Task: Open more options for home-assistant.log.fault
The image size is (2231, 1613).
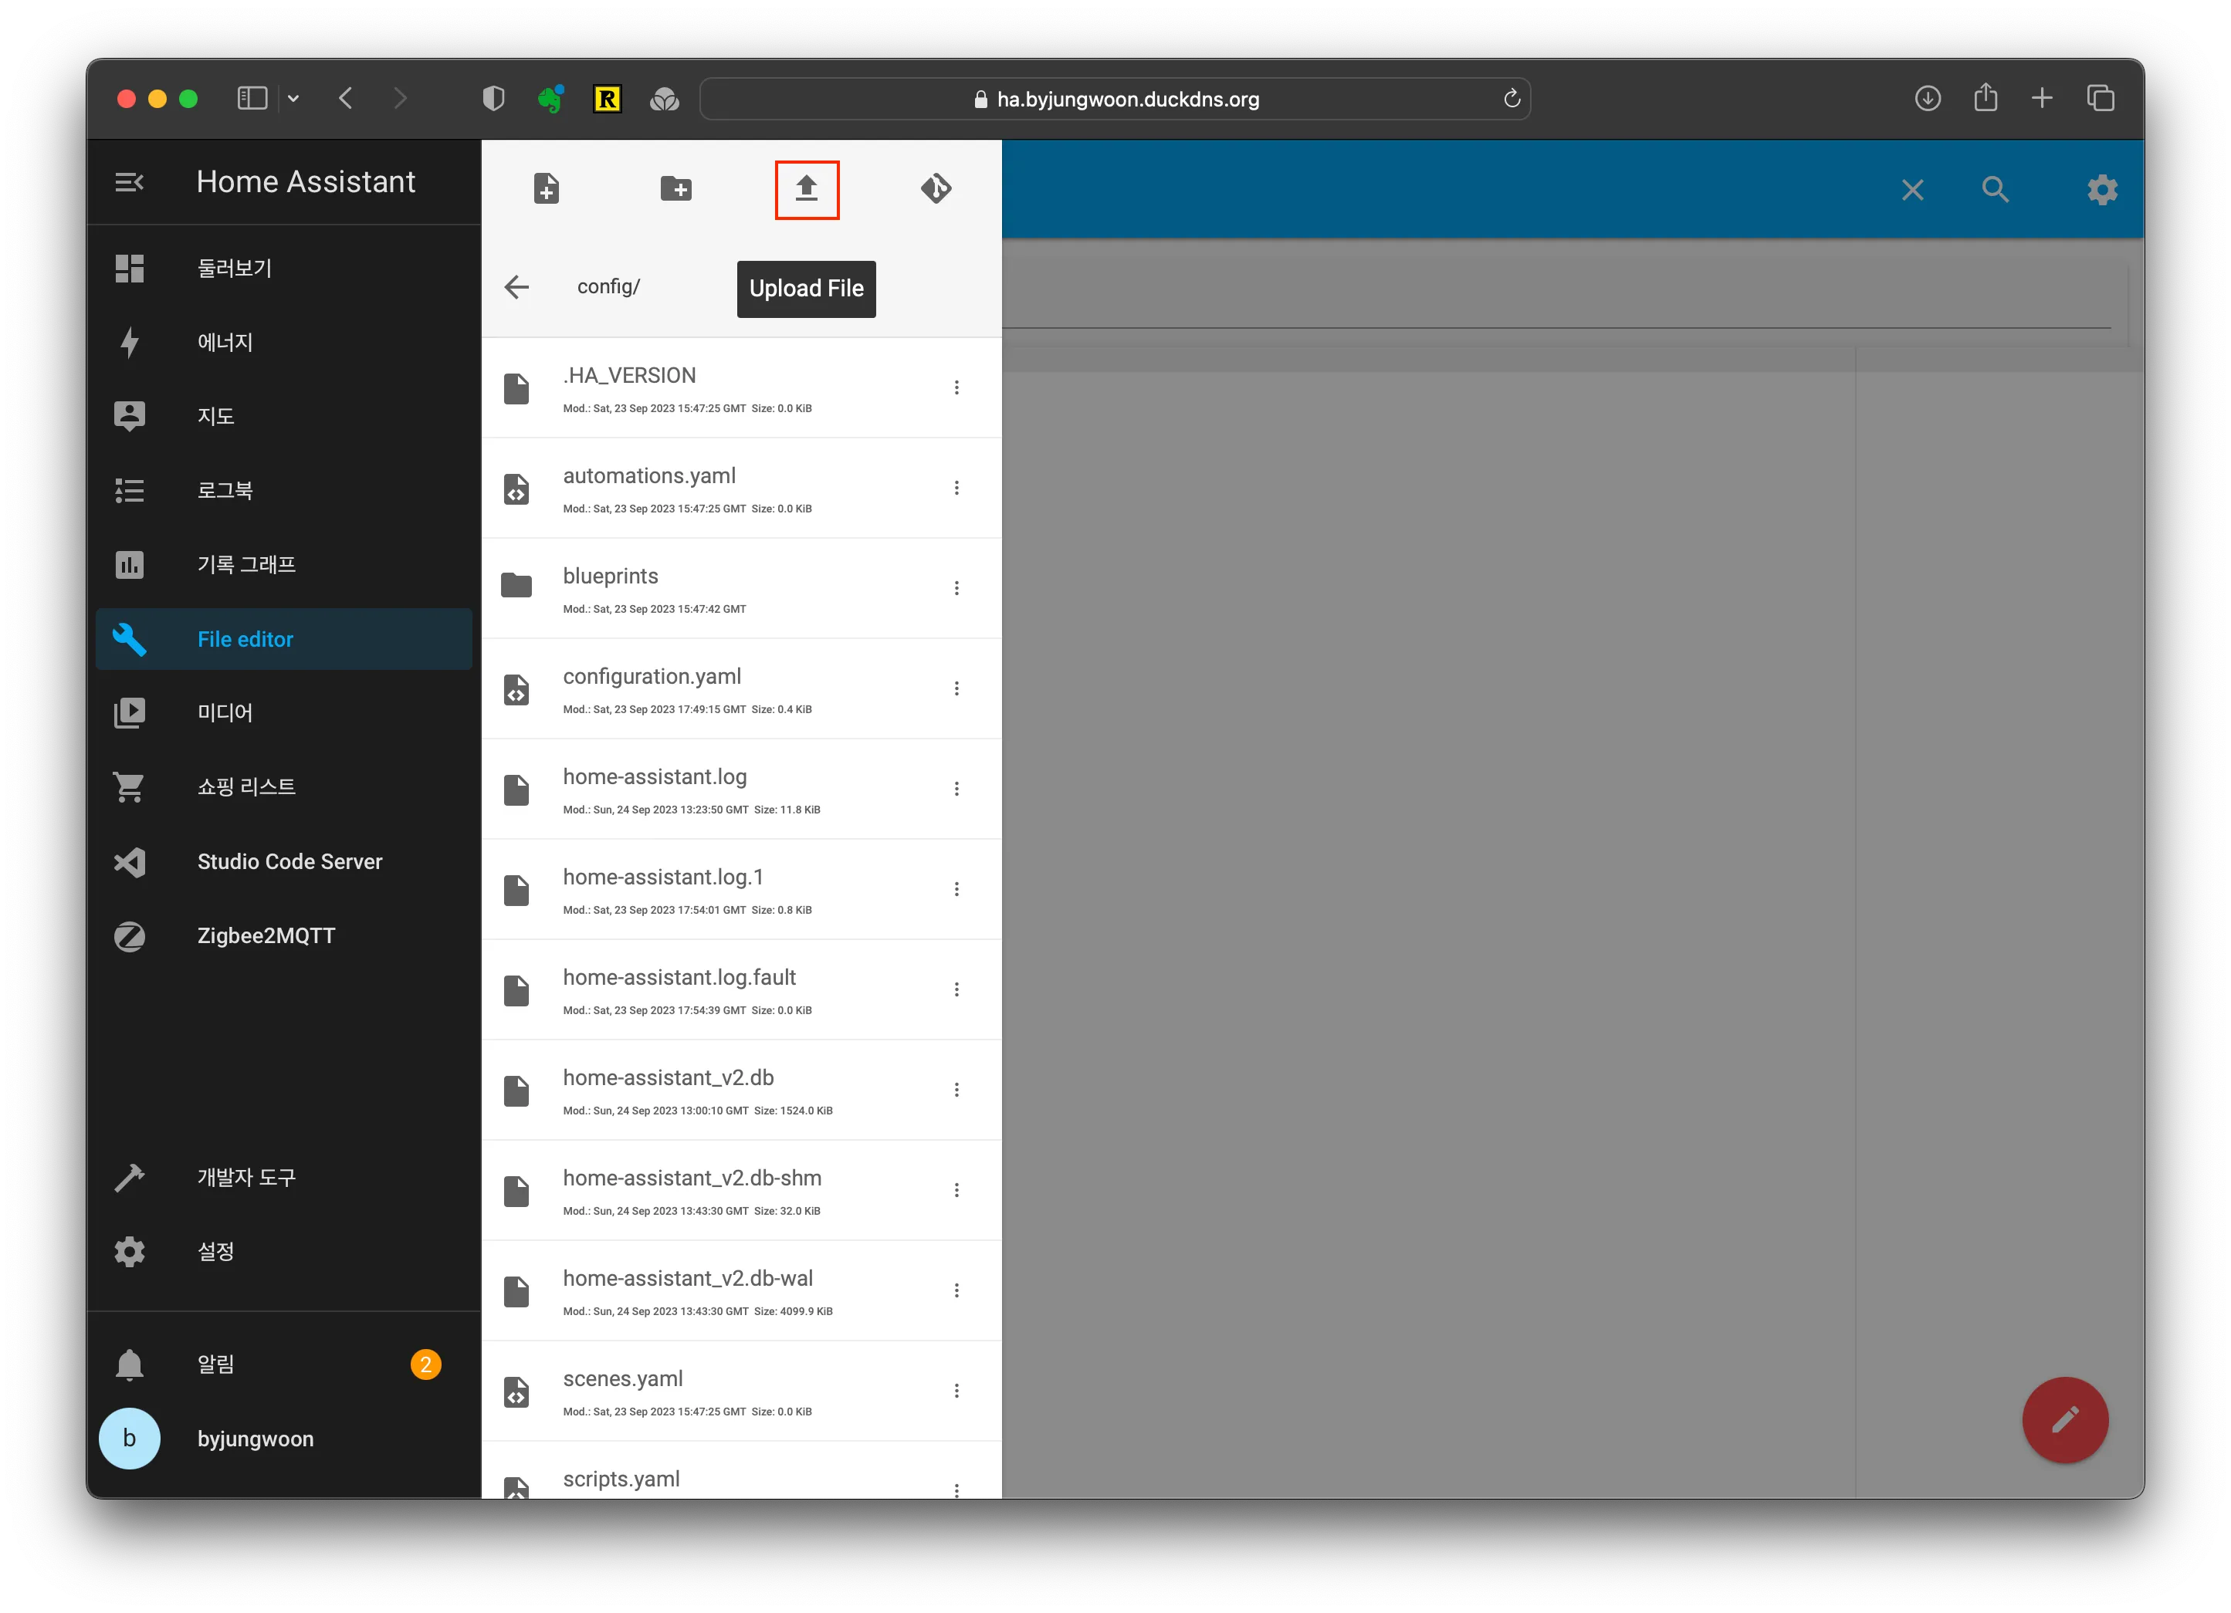Action: 956,989
